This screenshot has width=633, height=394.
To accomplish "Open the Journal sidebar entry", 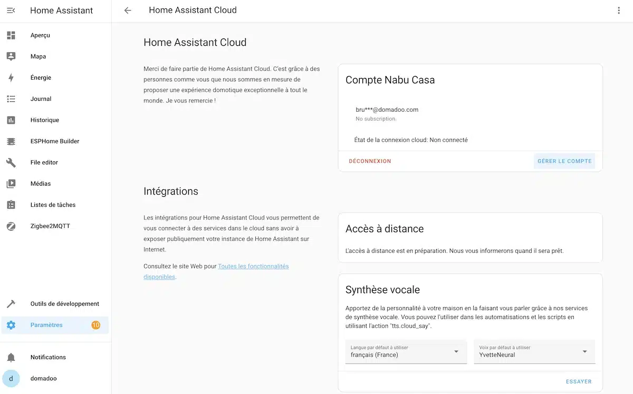I will (55, 99).
